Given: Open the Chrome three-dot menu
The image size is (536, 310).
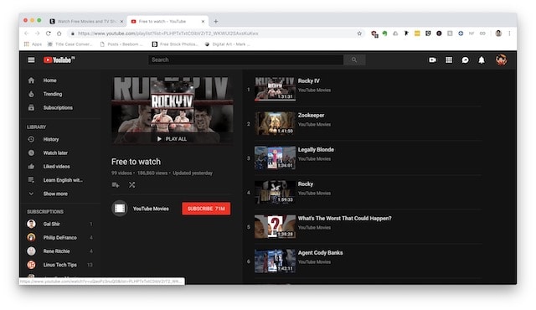Looking at the screenshot, I should coord(509,34).
